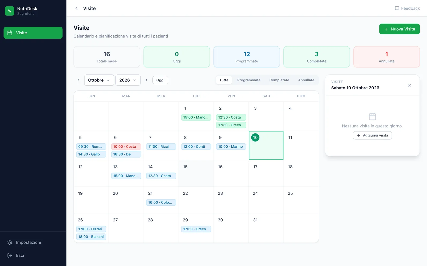The height and width of the screenshot is (266, 427).
Task: Go to next month arrow
Action: point(146,80)
